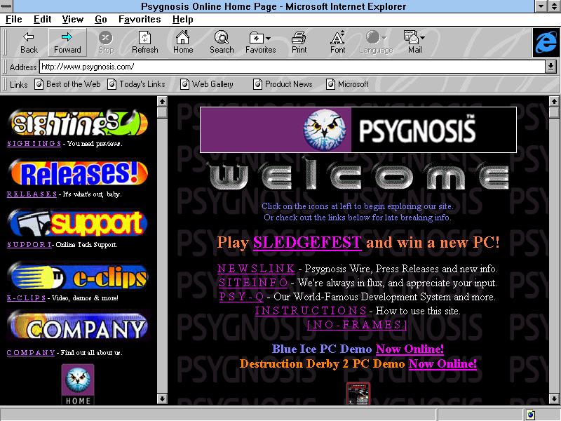Click the NO-FRAMES link
Viewport: 561px width, 421px height.
tap(357, 324)
